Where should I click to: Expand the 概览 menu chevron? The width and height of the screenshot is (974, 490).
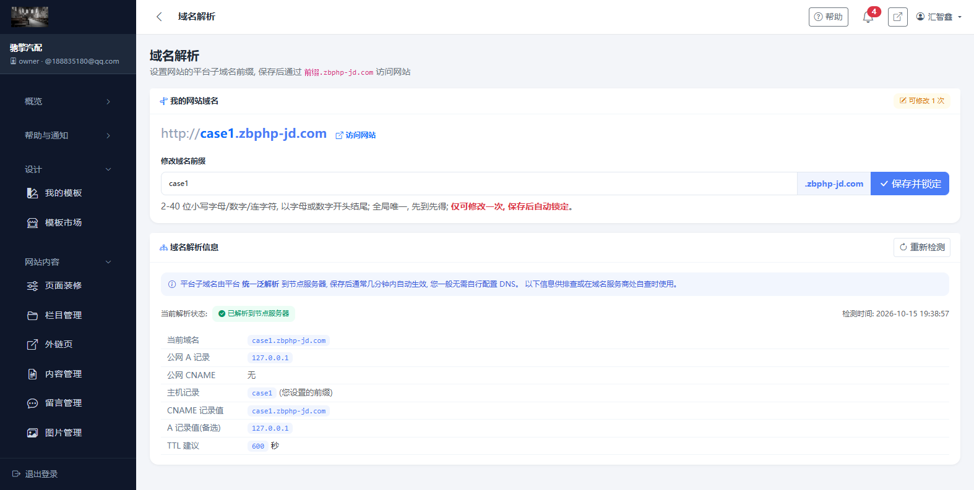pos(108,101)
